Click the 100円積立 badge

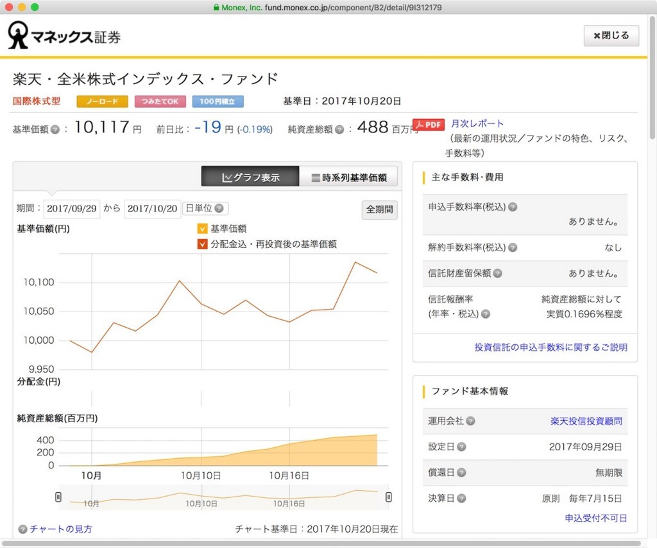pos(218,102)
